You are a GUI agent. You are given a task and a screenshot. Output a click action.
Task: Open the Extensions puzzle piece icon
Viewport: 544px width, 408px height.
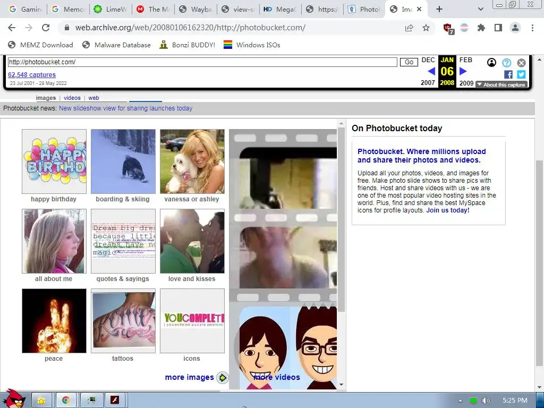click(481, 28)
